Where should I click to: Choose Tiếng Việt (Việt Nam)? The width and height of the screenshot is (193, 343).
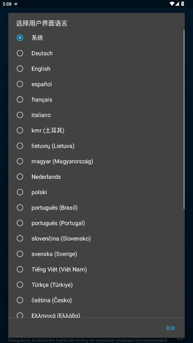tap(96, 269)
